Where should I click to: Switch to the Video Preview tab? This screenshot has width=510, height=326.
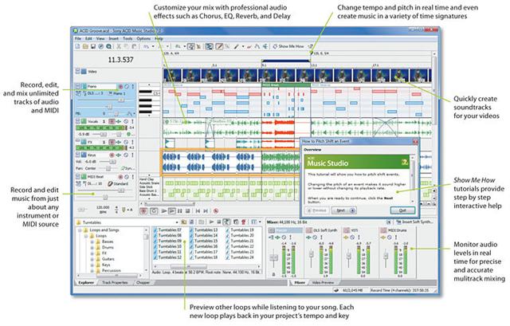(323, 283)
